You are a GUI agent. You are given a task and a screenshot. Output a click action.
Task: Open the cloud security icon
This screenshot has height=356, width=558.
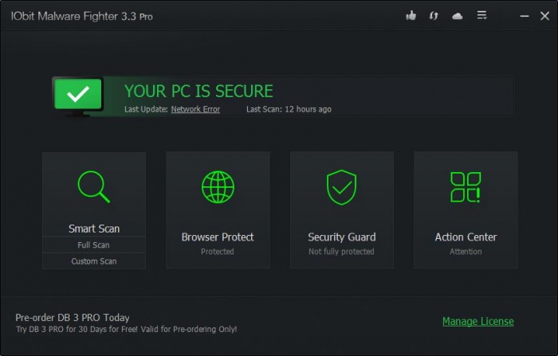point(458,16)
